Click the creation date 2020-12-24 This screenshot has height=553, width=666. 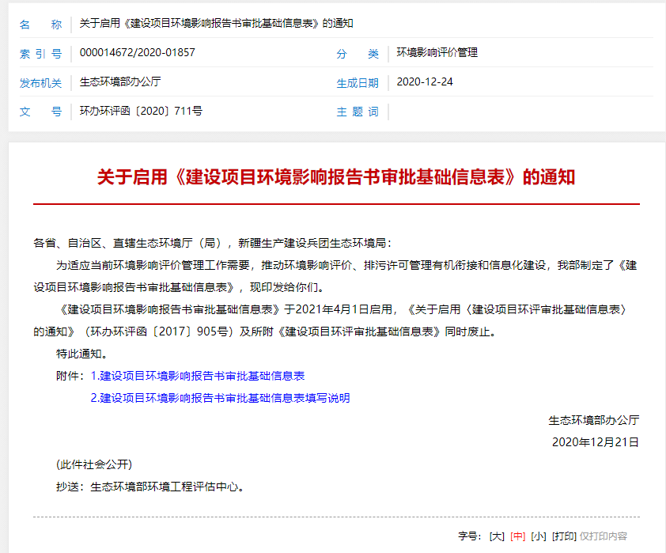point(424,81)
